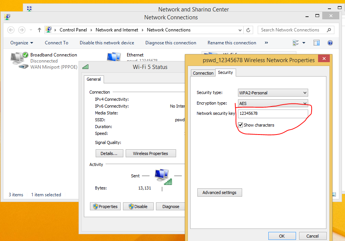This screenshot has height=241, width=345.
Task: Click inside the Network security key field
Action: click(x=272, y=113)
